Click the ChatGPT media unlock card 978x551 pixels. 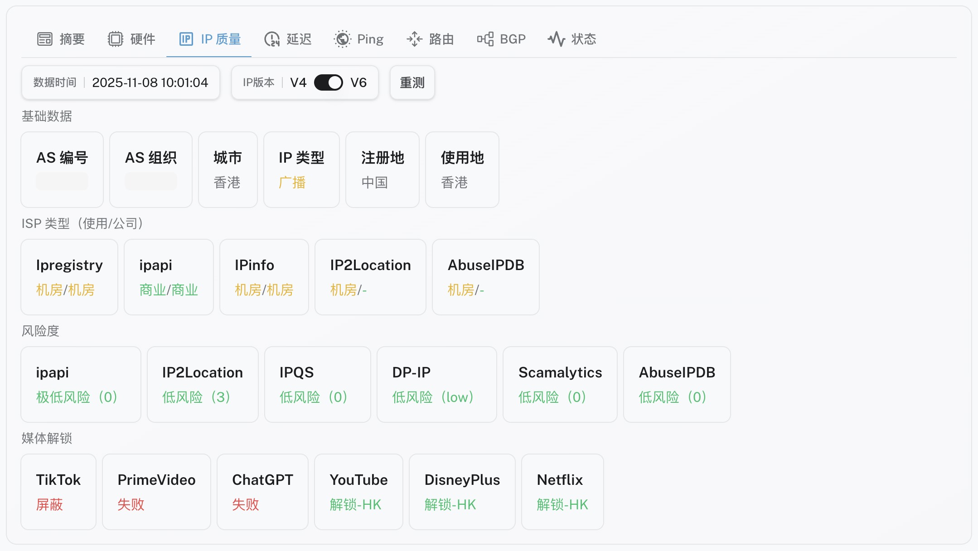click(x=262, y=492)
